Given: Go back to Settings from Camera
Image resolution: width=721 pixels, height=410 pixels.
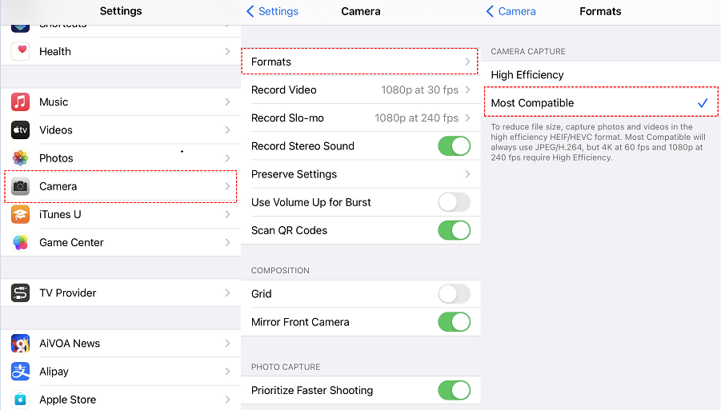Looking at the screenshot, I should tap(272, 11).
